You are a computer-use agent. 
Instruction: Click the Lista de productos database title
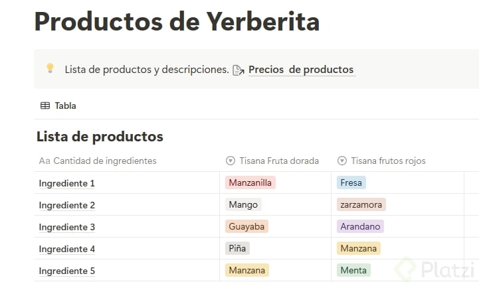pyautogui.click(x=100, y=137)
